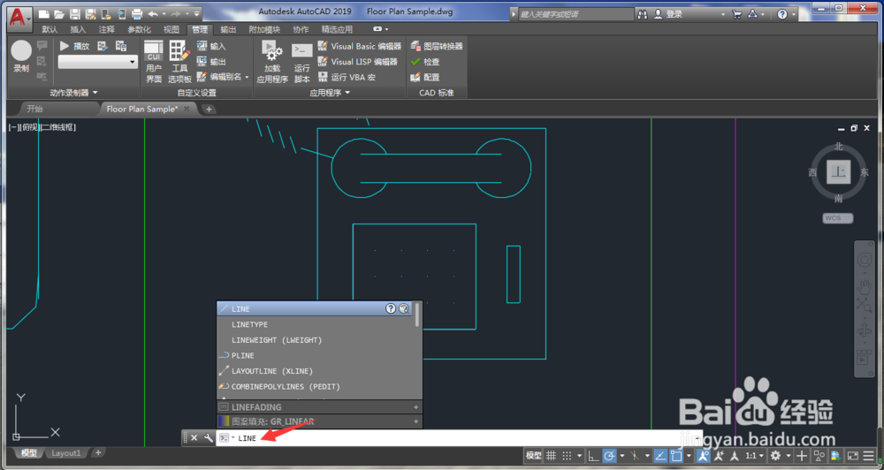The width and height of the screenshot is (884, 470).
Task: Open the Visual LISP editor
Action: 358,62
